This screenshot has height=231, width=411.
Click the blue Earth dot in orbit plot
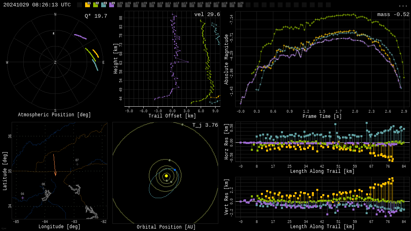point(175,170)
